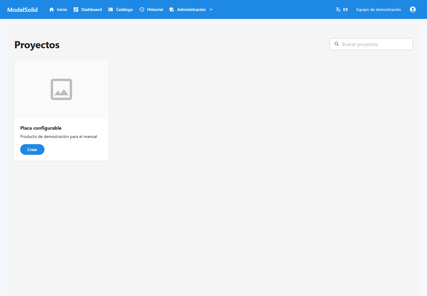Click the Dashboard grid icon
This screenshot has height=296, width=427.
pos(76,9)
